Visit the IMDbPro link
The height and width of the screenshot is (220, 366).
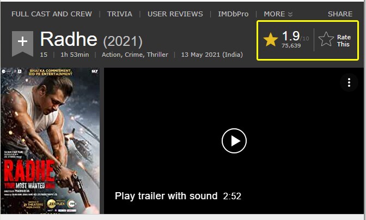tap(233, 14)
